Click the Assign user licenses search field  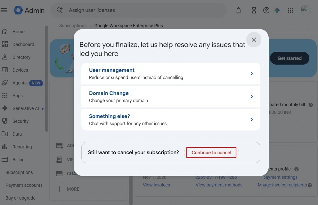coord(138,10)
